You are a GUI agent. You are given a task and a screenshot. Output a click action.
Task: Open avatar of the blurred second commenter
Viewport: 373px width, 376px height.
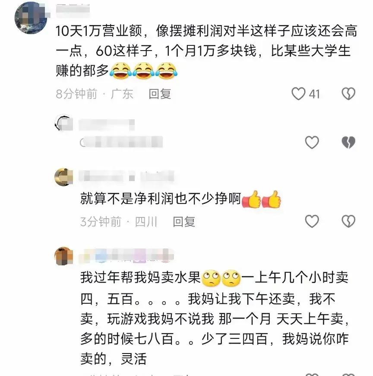[64, 123]
